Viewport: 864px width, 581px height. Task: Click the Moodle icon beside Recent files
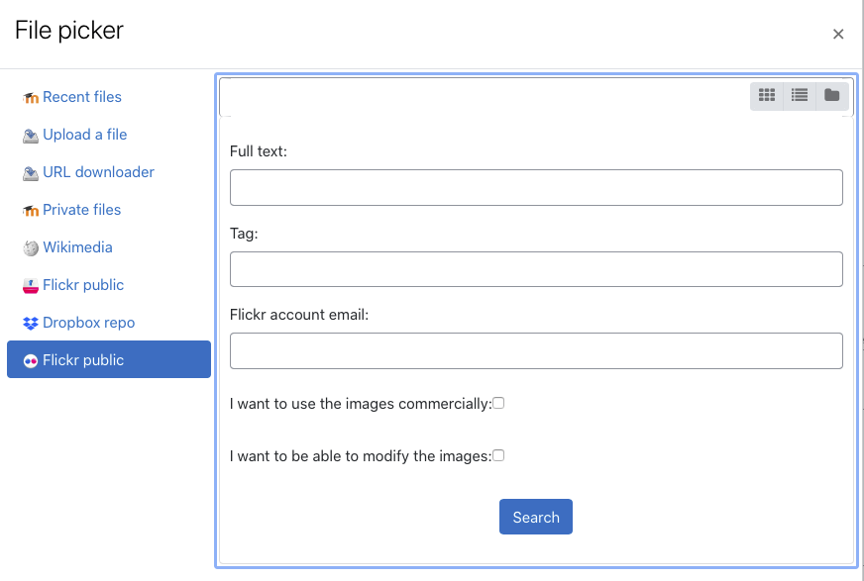[31, 98]
